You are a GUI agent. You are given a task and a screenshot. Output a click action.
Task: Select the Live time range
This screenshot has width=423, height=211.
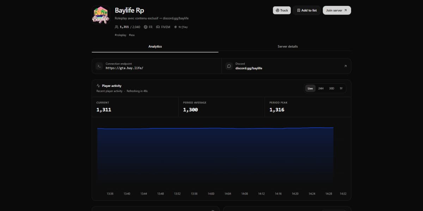(x=310, y=88)
